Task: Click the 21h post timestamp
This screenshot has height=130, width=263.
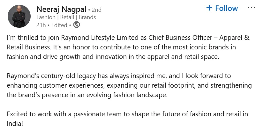Action: (x=41, y=25)
